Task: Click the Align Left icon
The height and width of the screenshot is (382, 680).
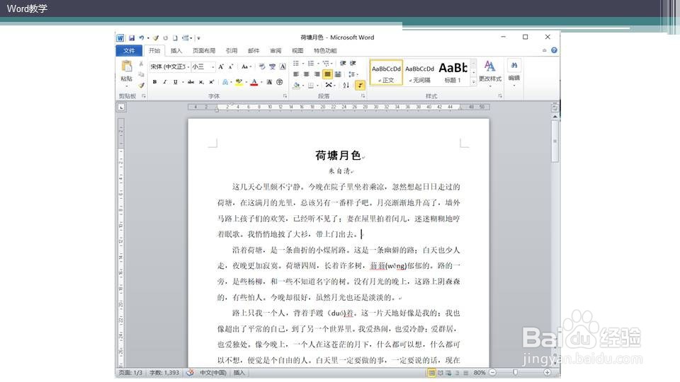Action: (x=296, y=74)
